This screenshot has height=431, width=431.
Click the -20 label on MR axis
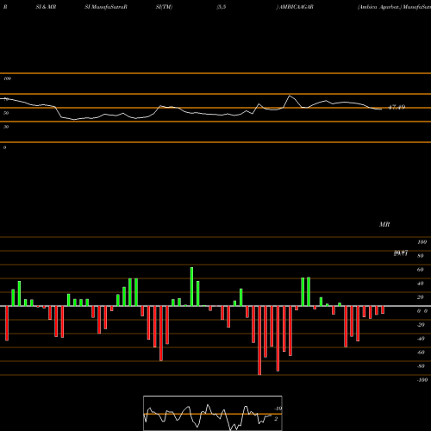(x=421, y=325)
